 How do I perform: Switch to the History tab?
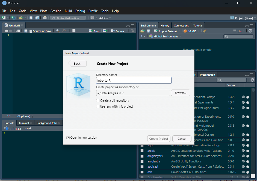pos(165,25)
